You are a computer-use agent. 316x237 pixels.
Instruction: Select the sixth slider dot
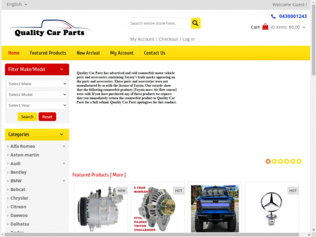299,161
